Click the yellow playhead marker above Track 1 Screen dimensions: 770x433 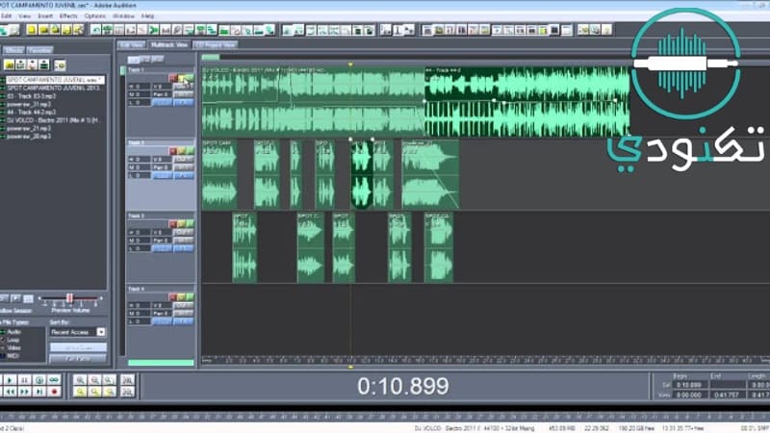(x=350, y=64)
